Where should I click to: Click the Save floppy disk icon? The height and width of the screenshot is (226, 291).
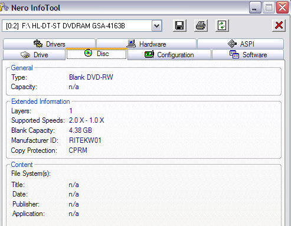click(179, 25)
